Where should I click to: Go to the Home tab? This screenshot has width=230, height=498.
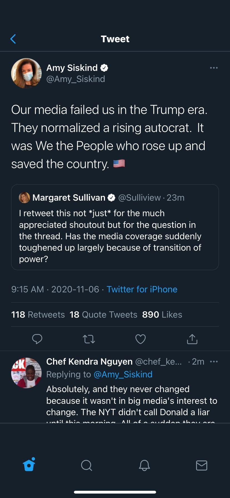29,465
